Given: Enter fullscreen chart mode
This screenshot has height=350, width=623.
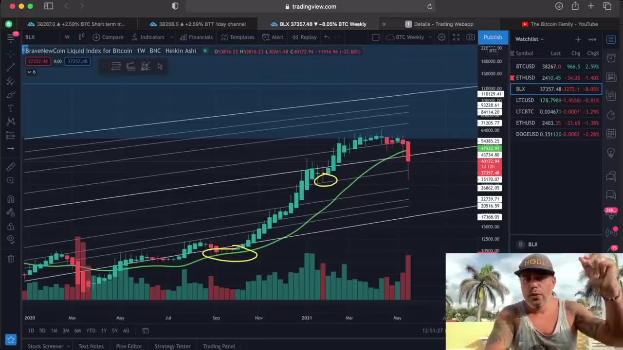Looking at the screenshot, I should (x=456, y=37).
